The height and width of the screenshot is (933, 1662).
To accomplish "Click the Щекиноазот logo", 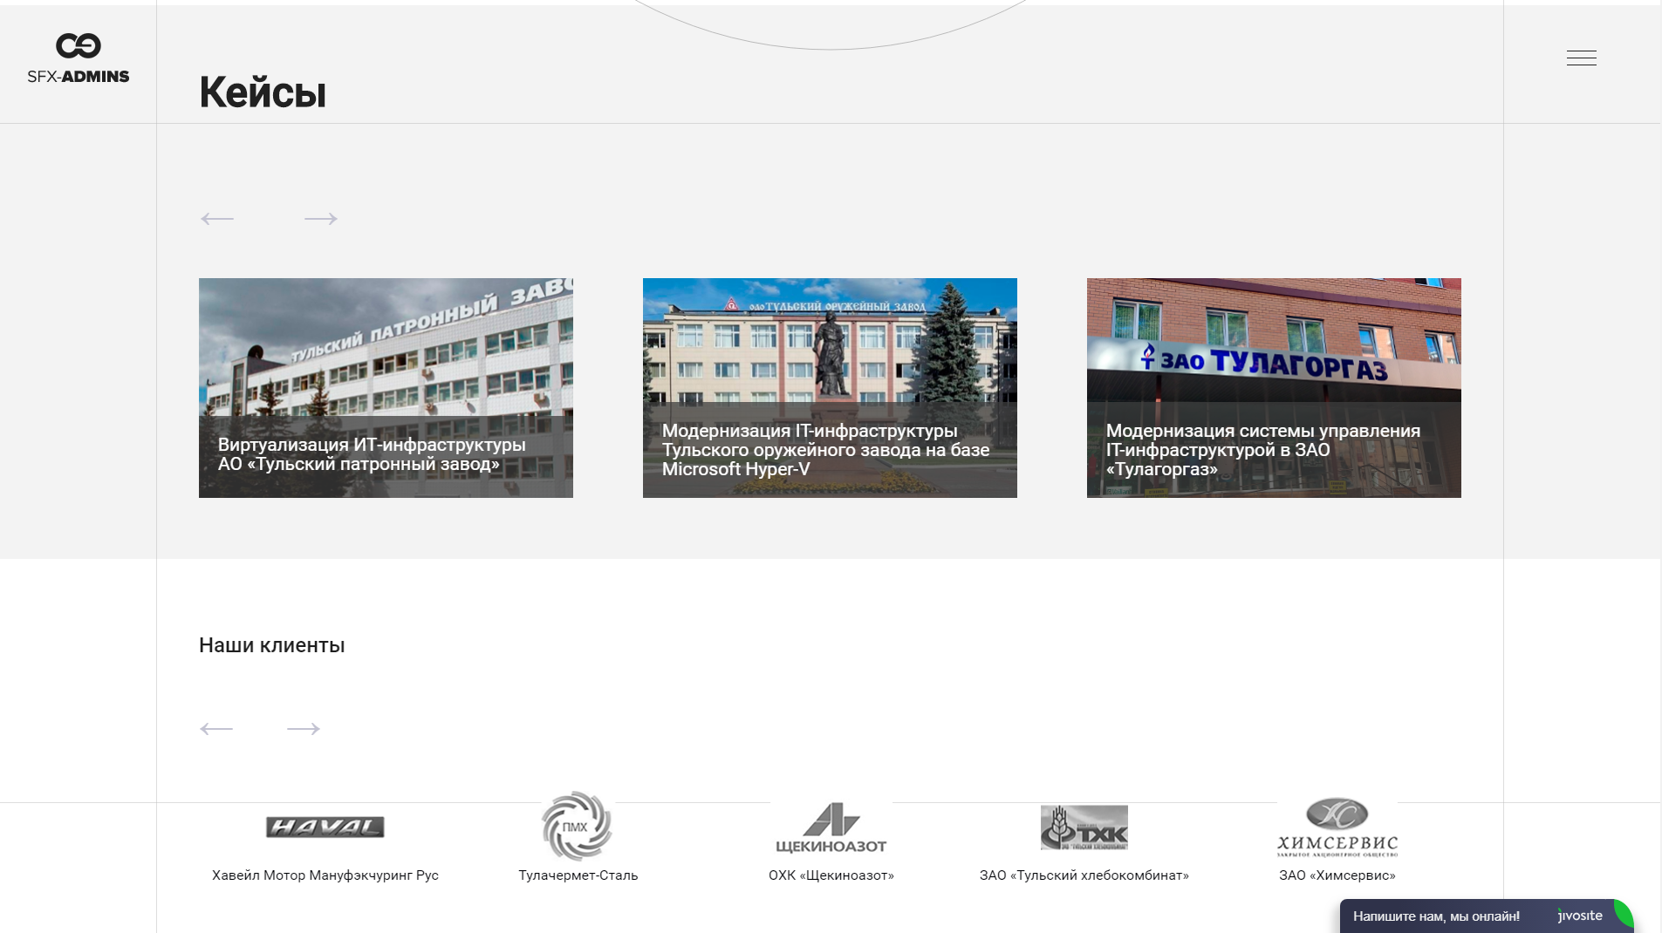I will [831, 827].
